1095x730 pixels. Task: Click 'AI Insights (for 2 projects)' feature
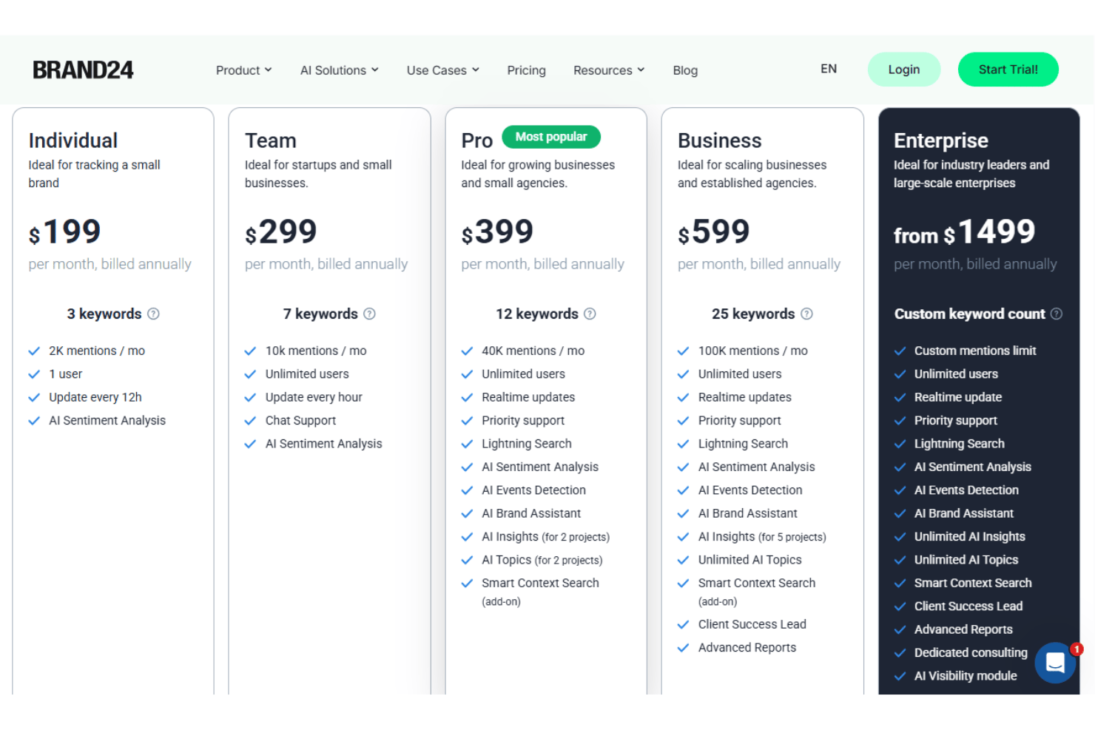pyautogui.click(x=546, y=537)
